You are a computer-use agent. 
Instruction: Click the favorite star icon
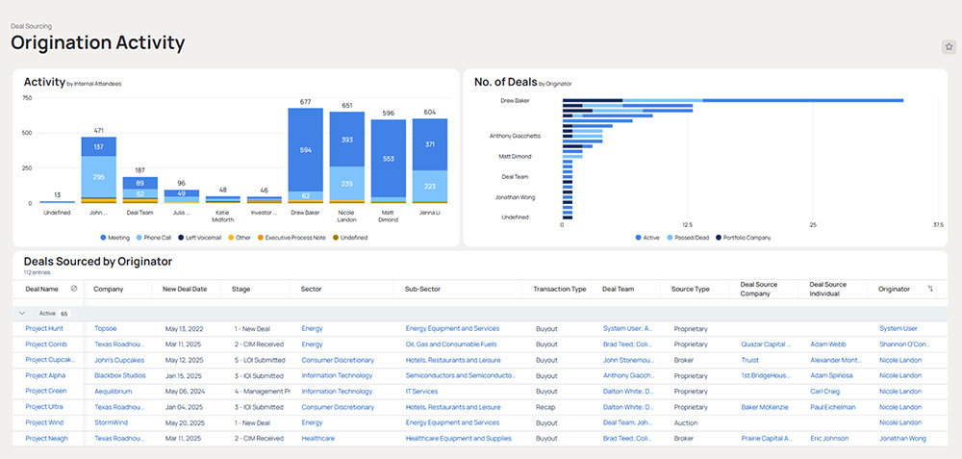[x=948, y=46]
